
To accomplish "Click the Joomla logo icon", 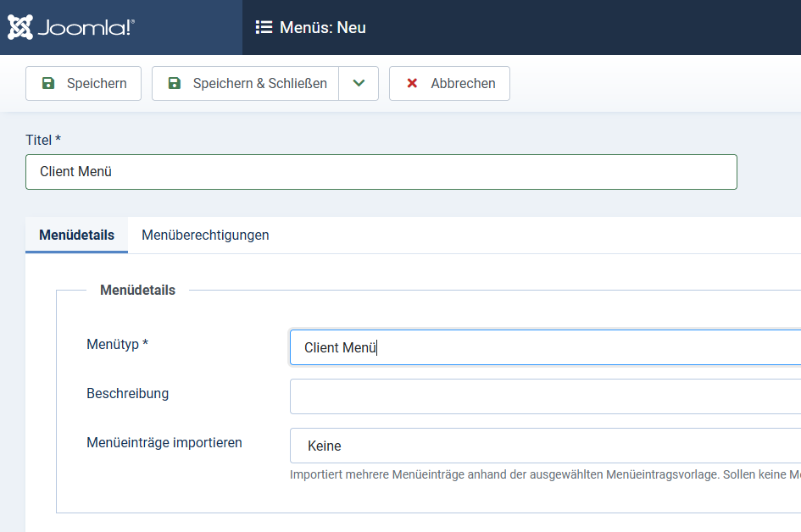I will 19,27.
